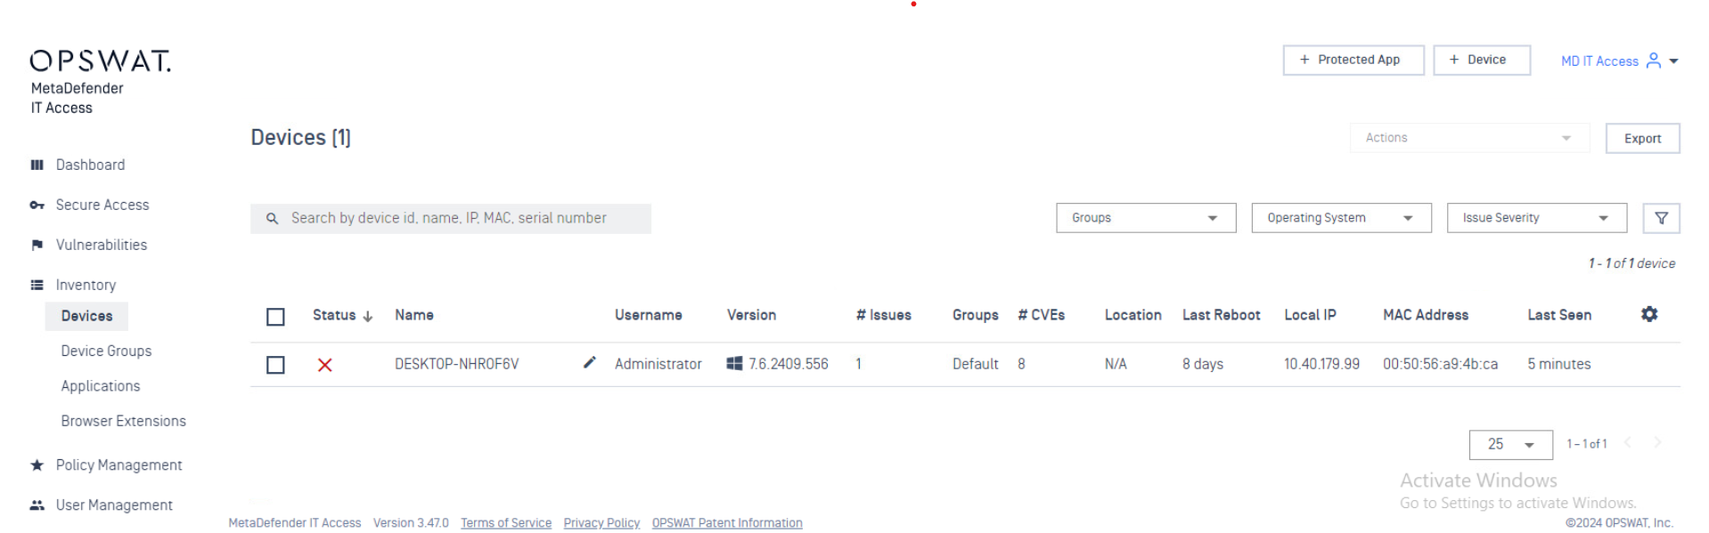Screen dimensions: 1709x533
Task: Sort by Name column header
Action: point(414,315)
